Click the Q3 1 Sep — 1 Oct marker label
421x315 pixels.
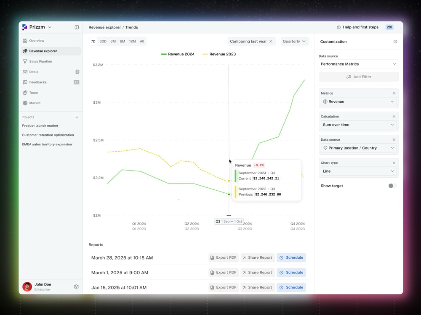(229, 221)
